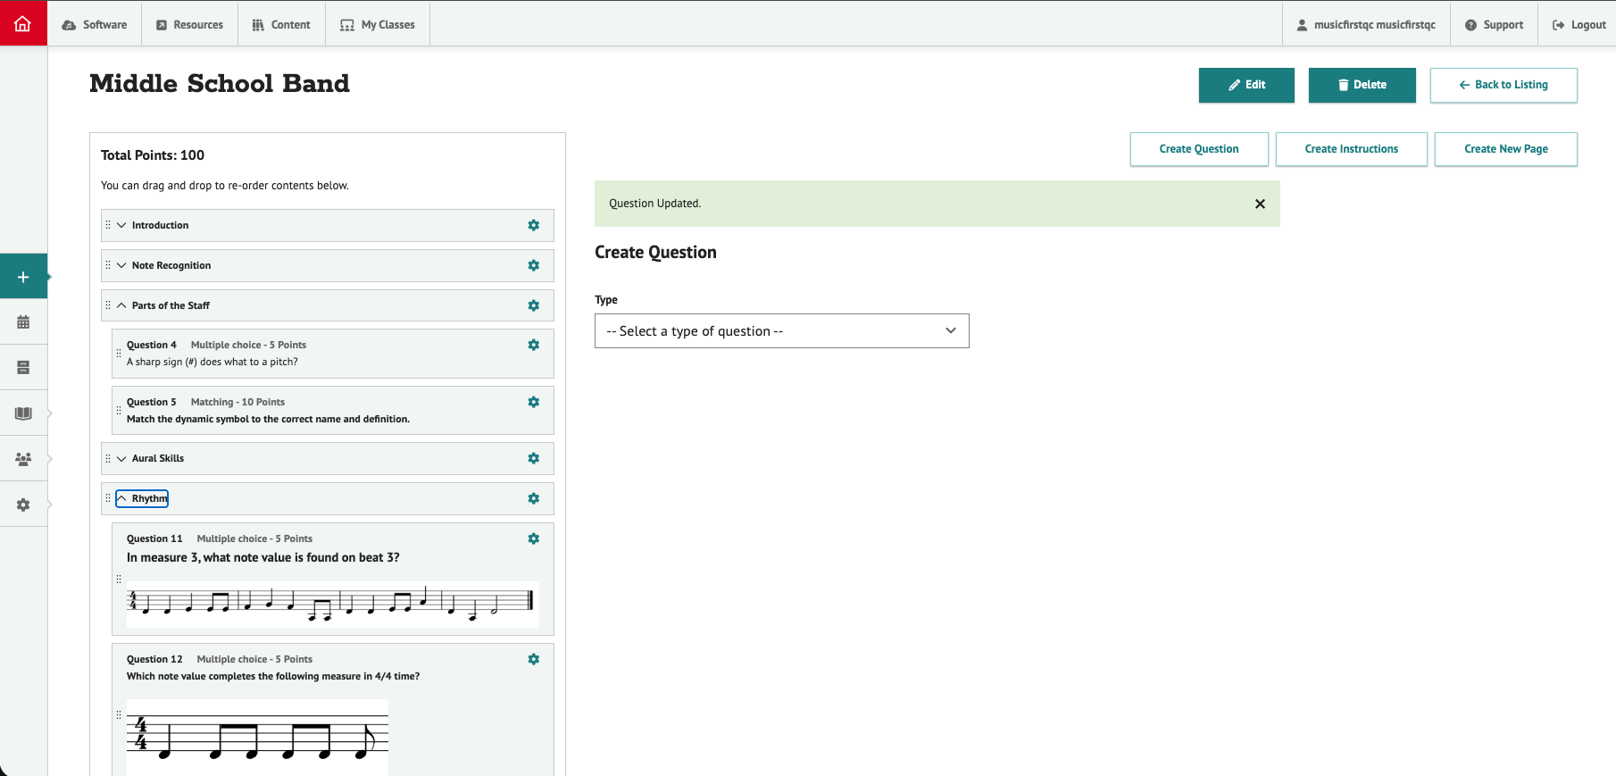Open the archive box sidebar icon
1616x776 pixels.
[x=23, y=368]
